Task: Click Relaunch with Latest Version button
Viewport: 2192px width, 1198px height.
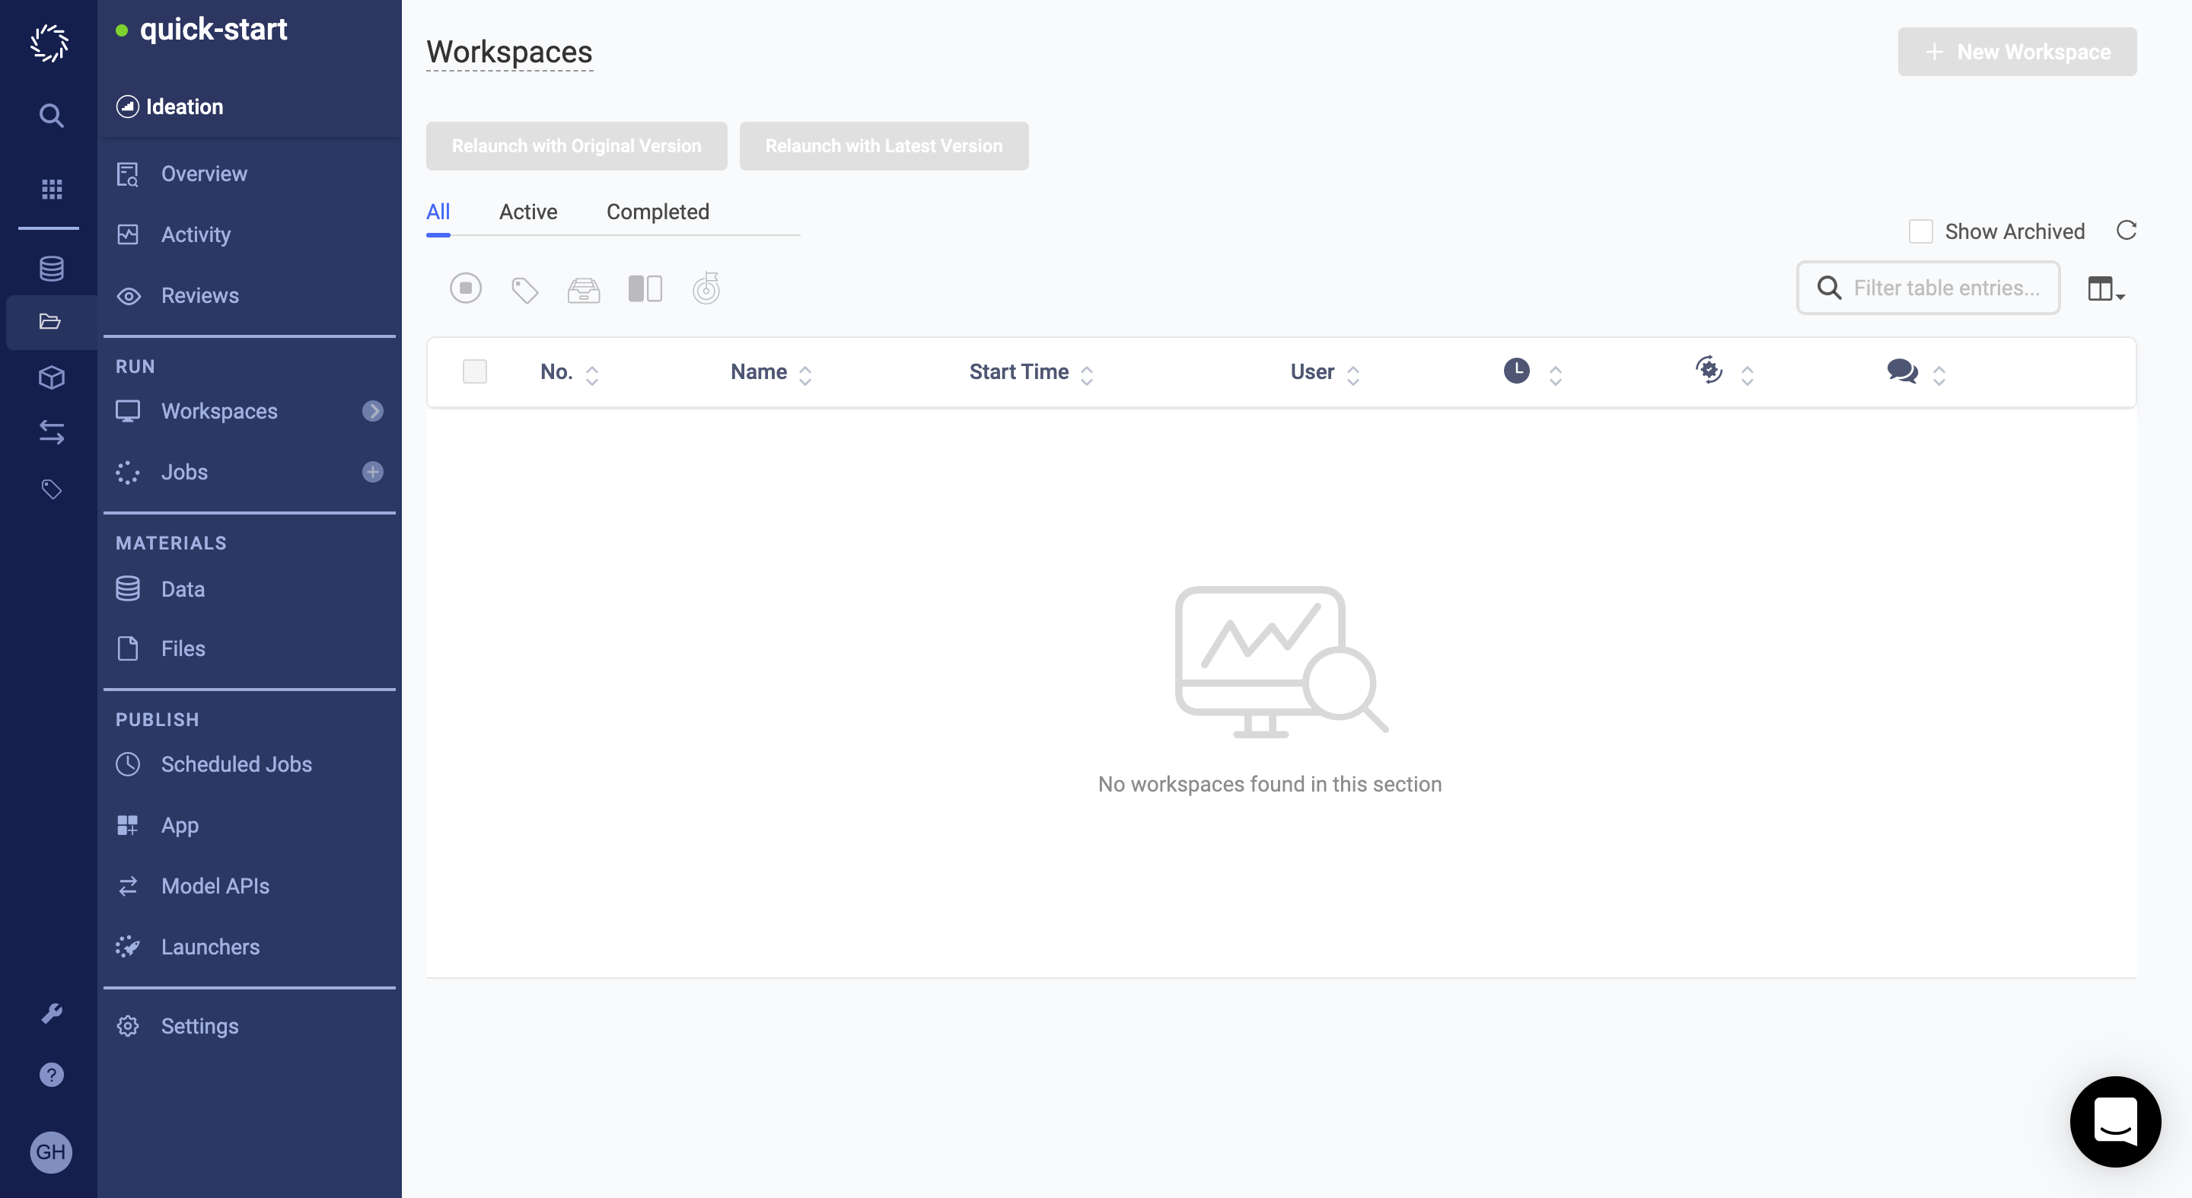Action: tap(884, 145)
